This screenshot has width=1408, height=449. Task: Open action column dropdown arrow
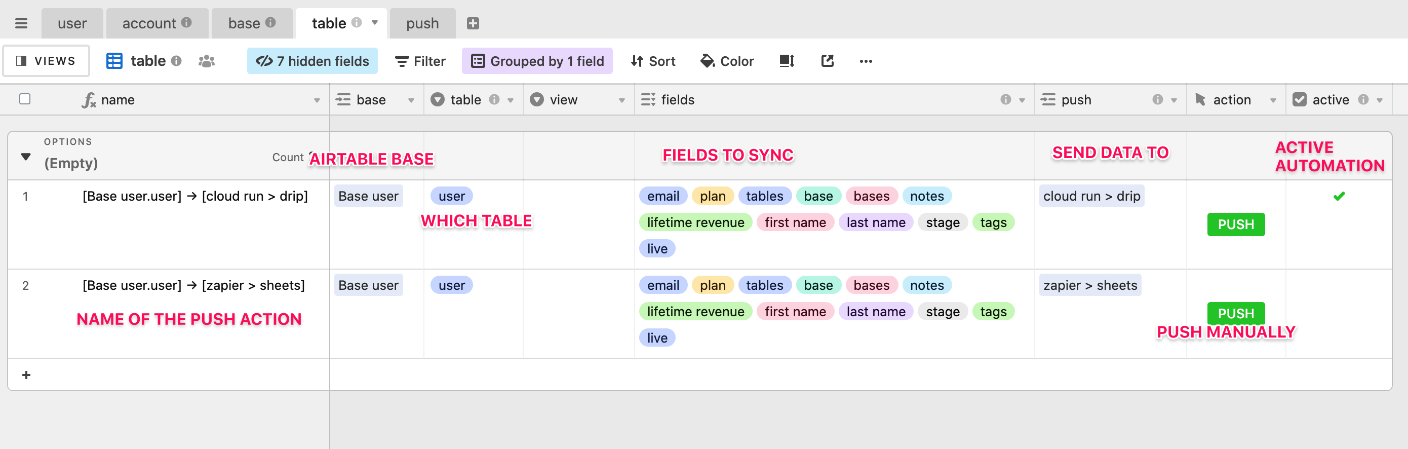coord(1273,100)
